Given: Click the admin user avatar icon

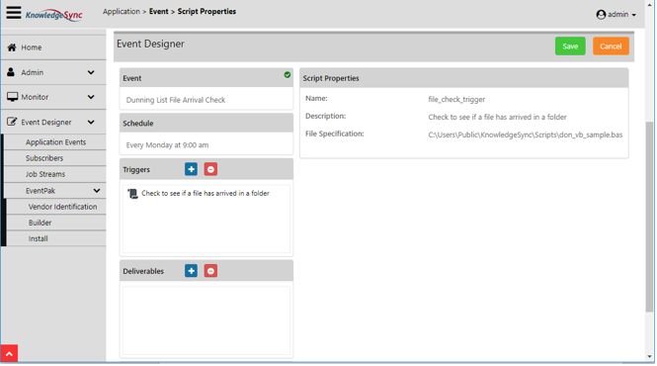Looking at the screenshot, I should point(601,15).
